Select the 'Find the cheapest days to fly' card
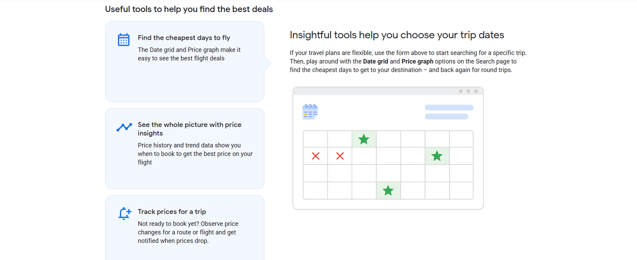 click(x=184, y=62)
